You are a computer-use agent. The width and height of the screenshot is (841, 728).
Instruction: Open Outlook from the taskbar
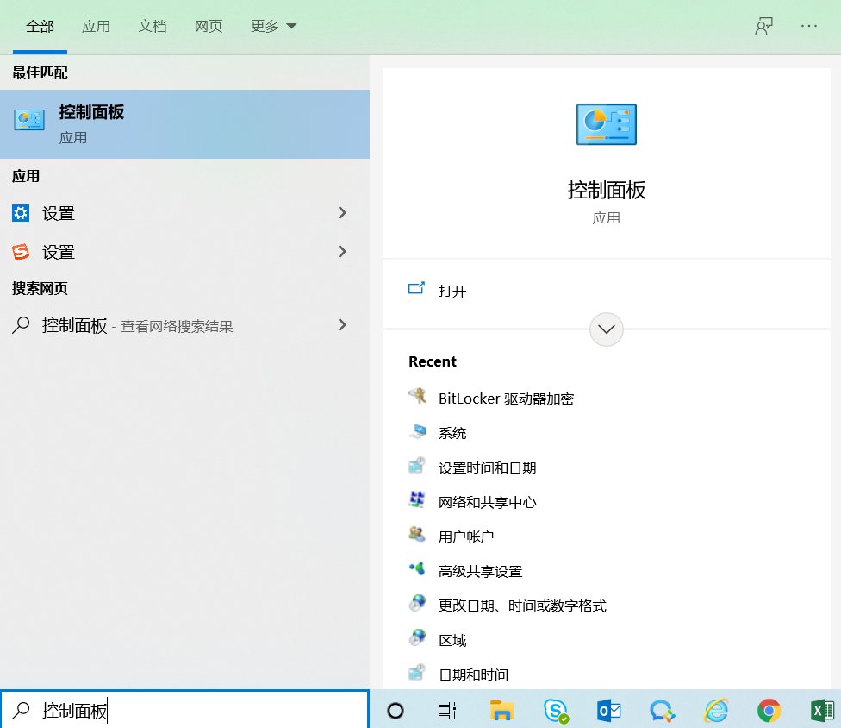pyautogui.click(x=608, y=711)
